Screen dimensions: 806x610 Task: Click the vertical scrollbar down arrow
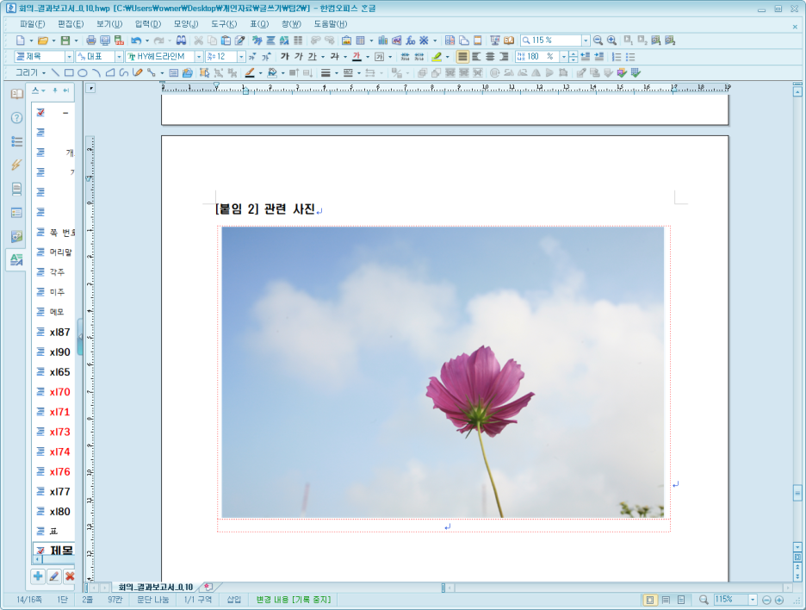pos(797,547)
